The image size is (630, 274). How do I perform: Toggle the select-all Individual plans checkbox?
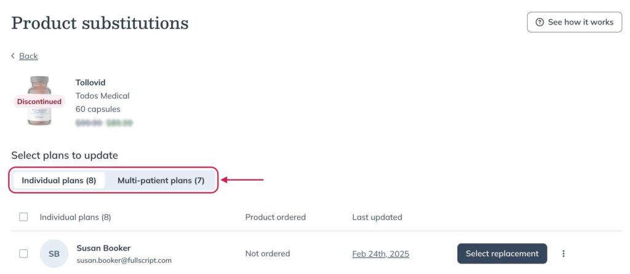click(24, 217)
